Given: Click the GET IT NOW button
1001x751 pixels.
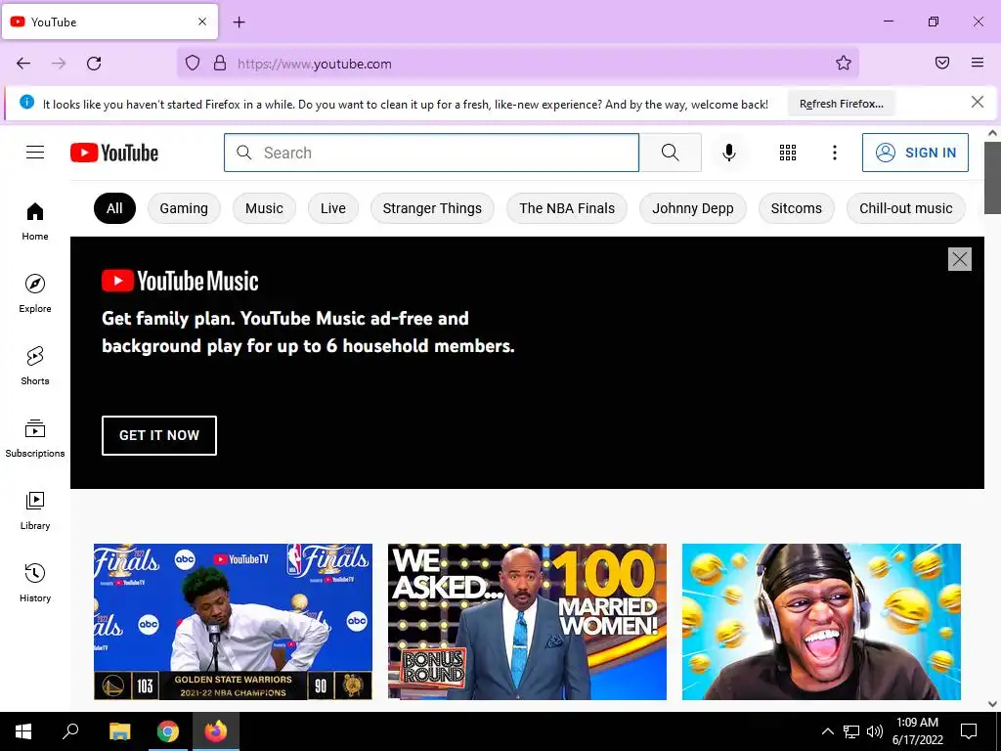Looking at the screenshot, I should [x=159, y=435].
